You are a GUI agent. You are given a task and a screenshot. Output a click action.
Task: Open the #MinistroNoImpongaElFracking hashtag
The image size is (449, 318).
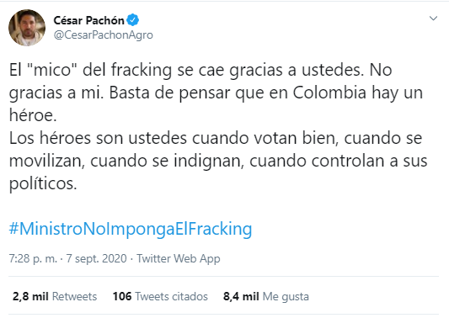click(131, 229)
